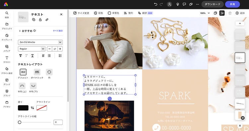Select the デフォルト text layout
Screen dimensions: 249x131
pos(23,74)
